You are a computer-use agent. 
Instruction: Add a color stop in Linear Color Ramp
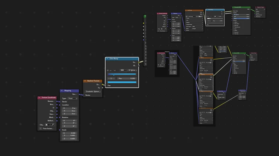[207, 16]
